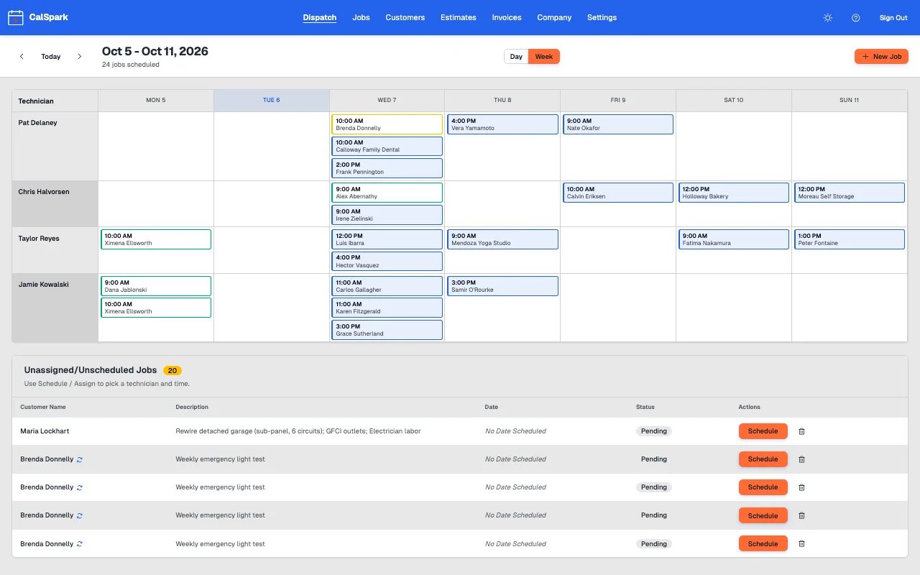Open the Jobs menu item
Image resolution: width=920 pixels, height=575 pixels.
point(362,17)
